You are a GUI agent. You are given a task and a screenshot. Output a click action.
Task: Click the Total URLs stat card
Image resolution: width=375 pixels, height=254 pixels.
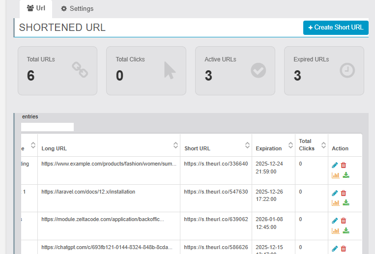(58, 70)
